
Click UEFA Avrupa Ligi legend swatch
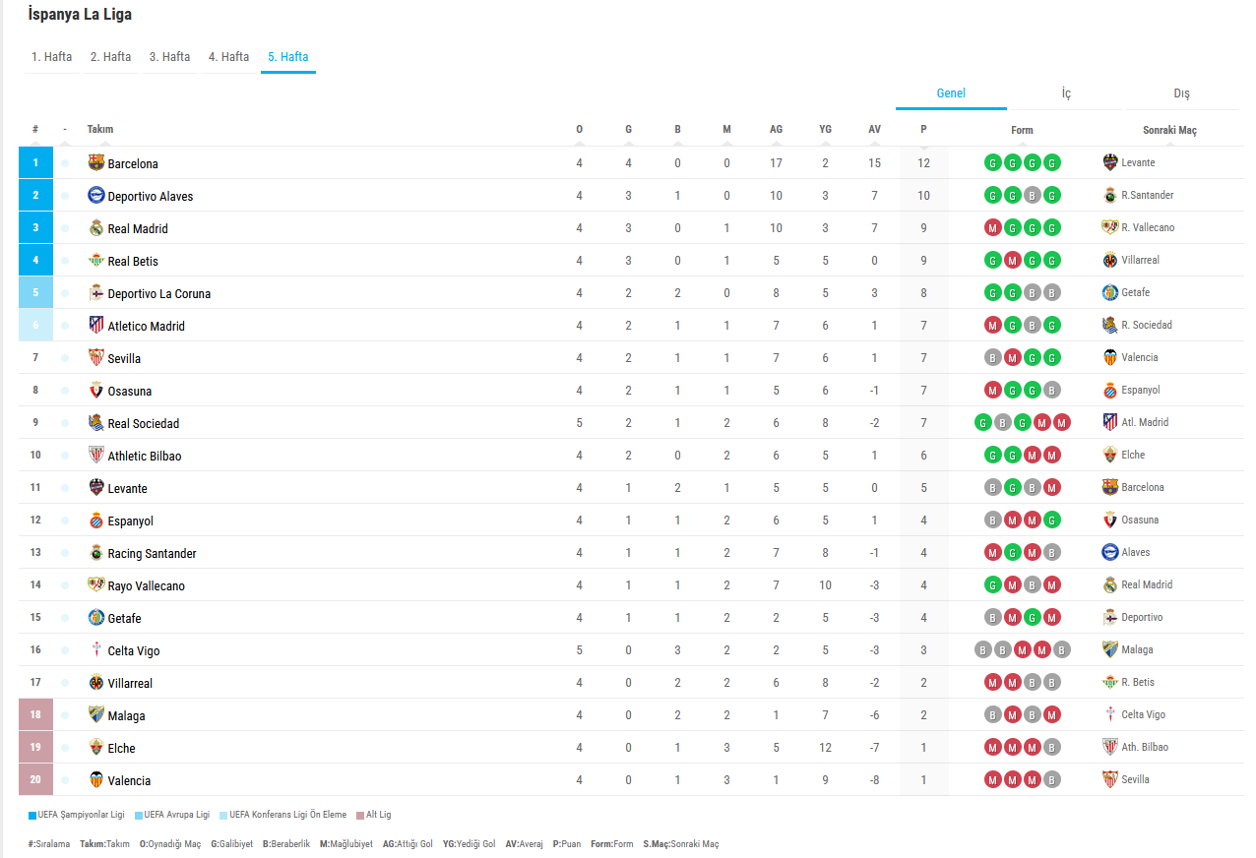point(139,815)
